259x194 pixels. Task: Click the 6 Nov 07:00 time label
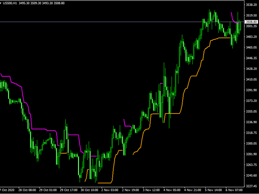[235, 190]
